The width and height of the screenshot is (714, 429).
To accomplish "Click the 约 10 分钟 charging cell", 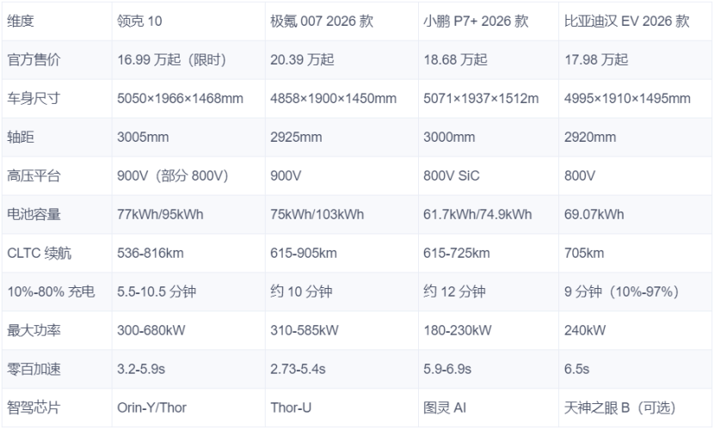I will pyautogui.click(x=342, y=291).
